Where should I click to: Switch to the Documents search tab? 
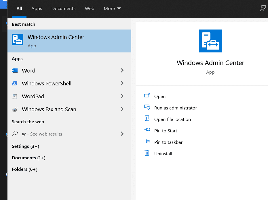[x=63, y=9]
